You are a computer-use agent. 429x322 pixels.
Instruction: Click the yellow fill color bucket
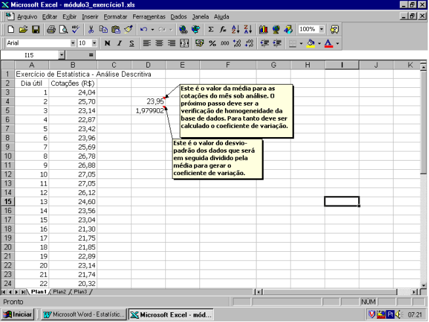point(311,43)
